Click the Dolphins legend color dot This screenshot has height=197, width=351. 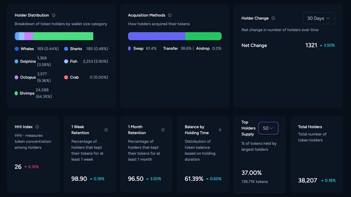pos(17,61)
